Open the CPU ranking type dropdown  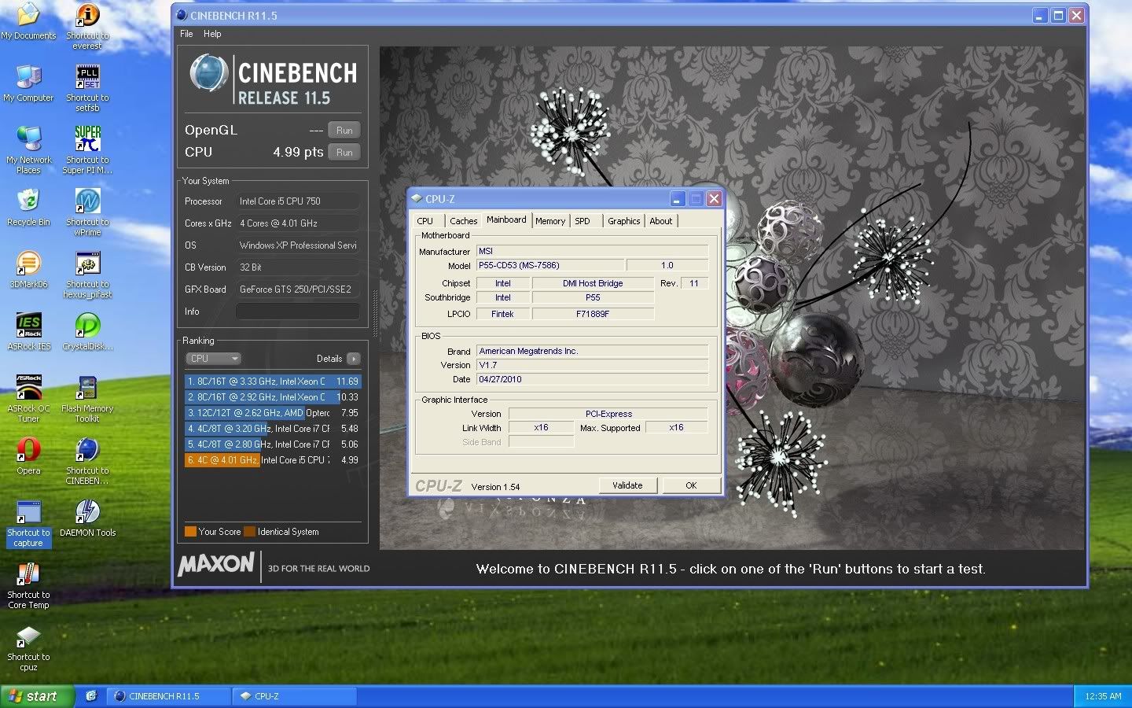coord(214,359)
